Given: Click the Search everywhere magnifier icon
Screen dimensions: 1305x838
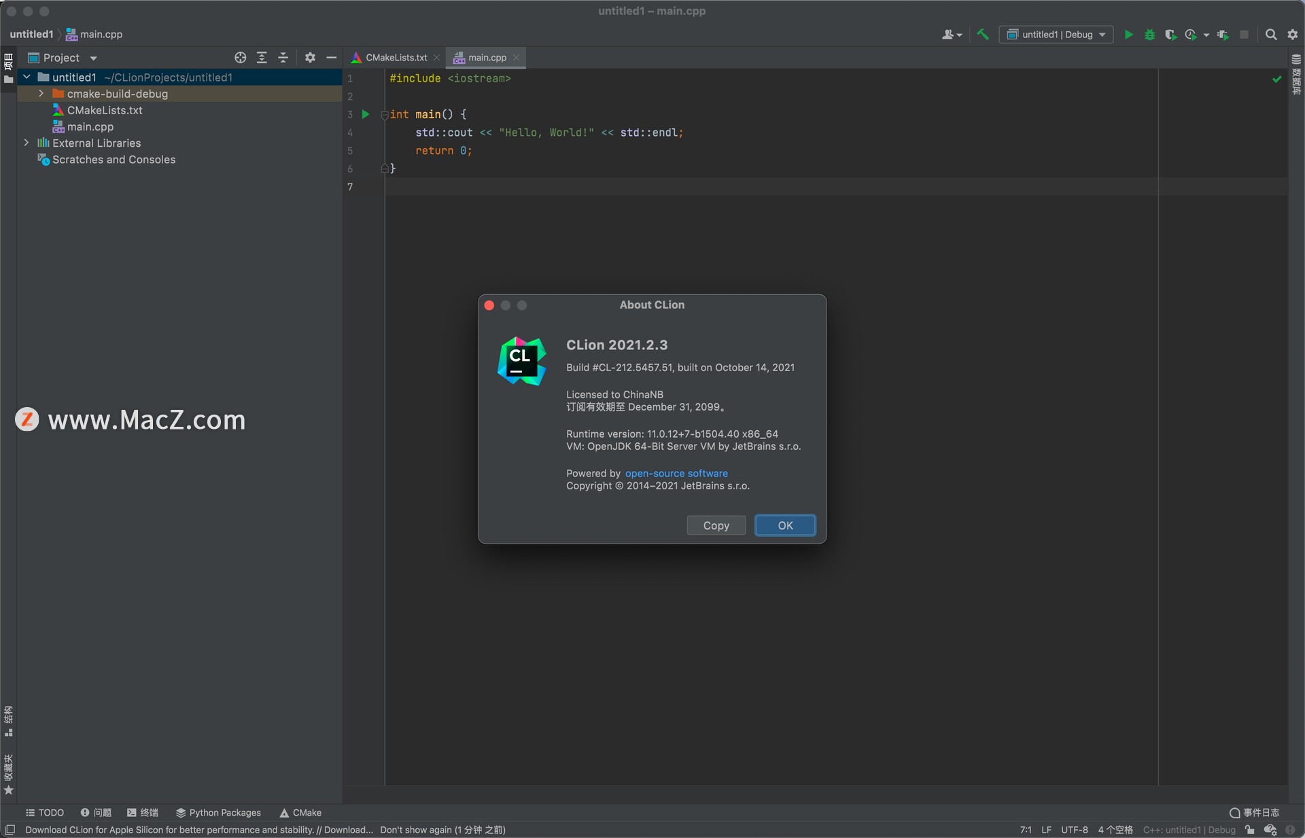Looking at the screenshot, I should (1272, 34).
